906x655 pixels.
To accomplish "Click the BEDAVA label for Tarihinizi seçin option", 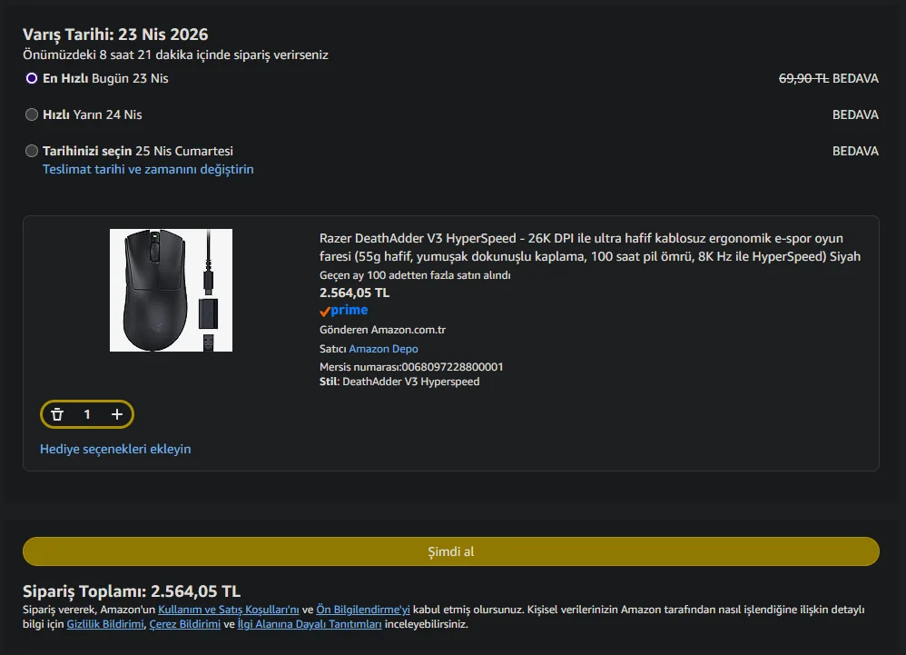I will click(x=855, y=151).
